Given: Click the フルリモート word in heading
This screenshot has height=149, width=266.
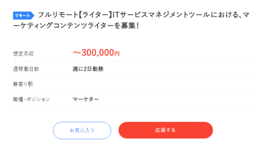Looking at the screenshot, I should [x=58, y=15].
